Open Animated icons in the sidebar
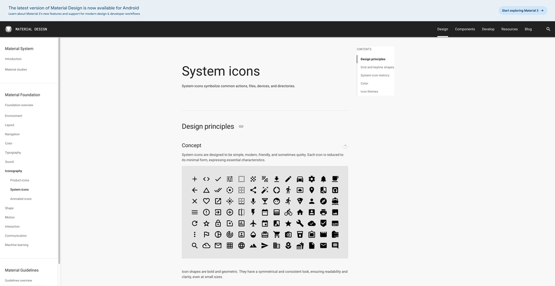Image resolution: width=555 pixels, height=286 pixels. click(x=21, y=199)
